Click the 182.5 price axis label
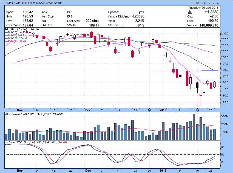The width and height of the screenshot is (233, 173). pyautogui.click(x=225, y=102)
